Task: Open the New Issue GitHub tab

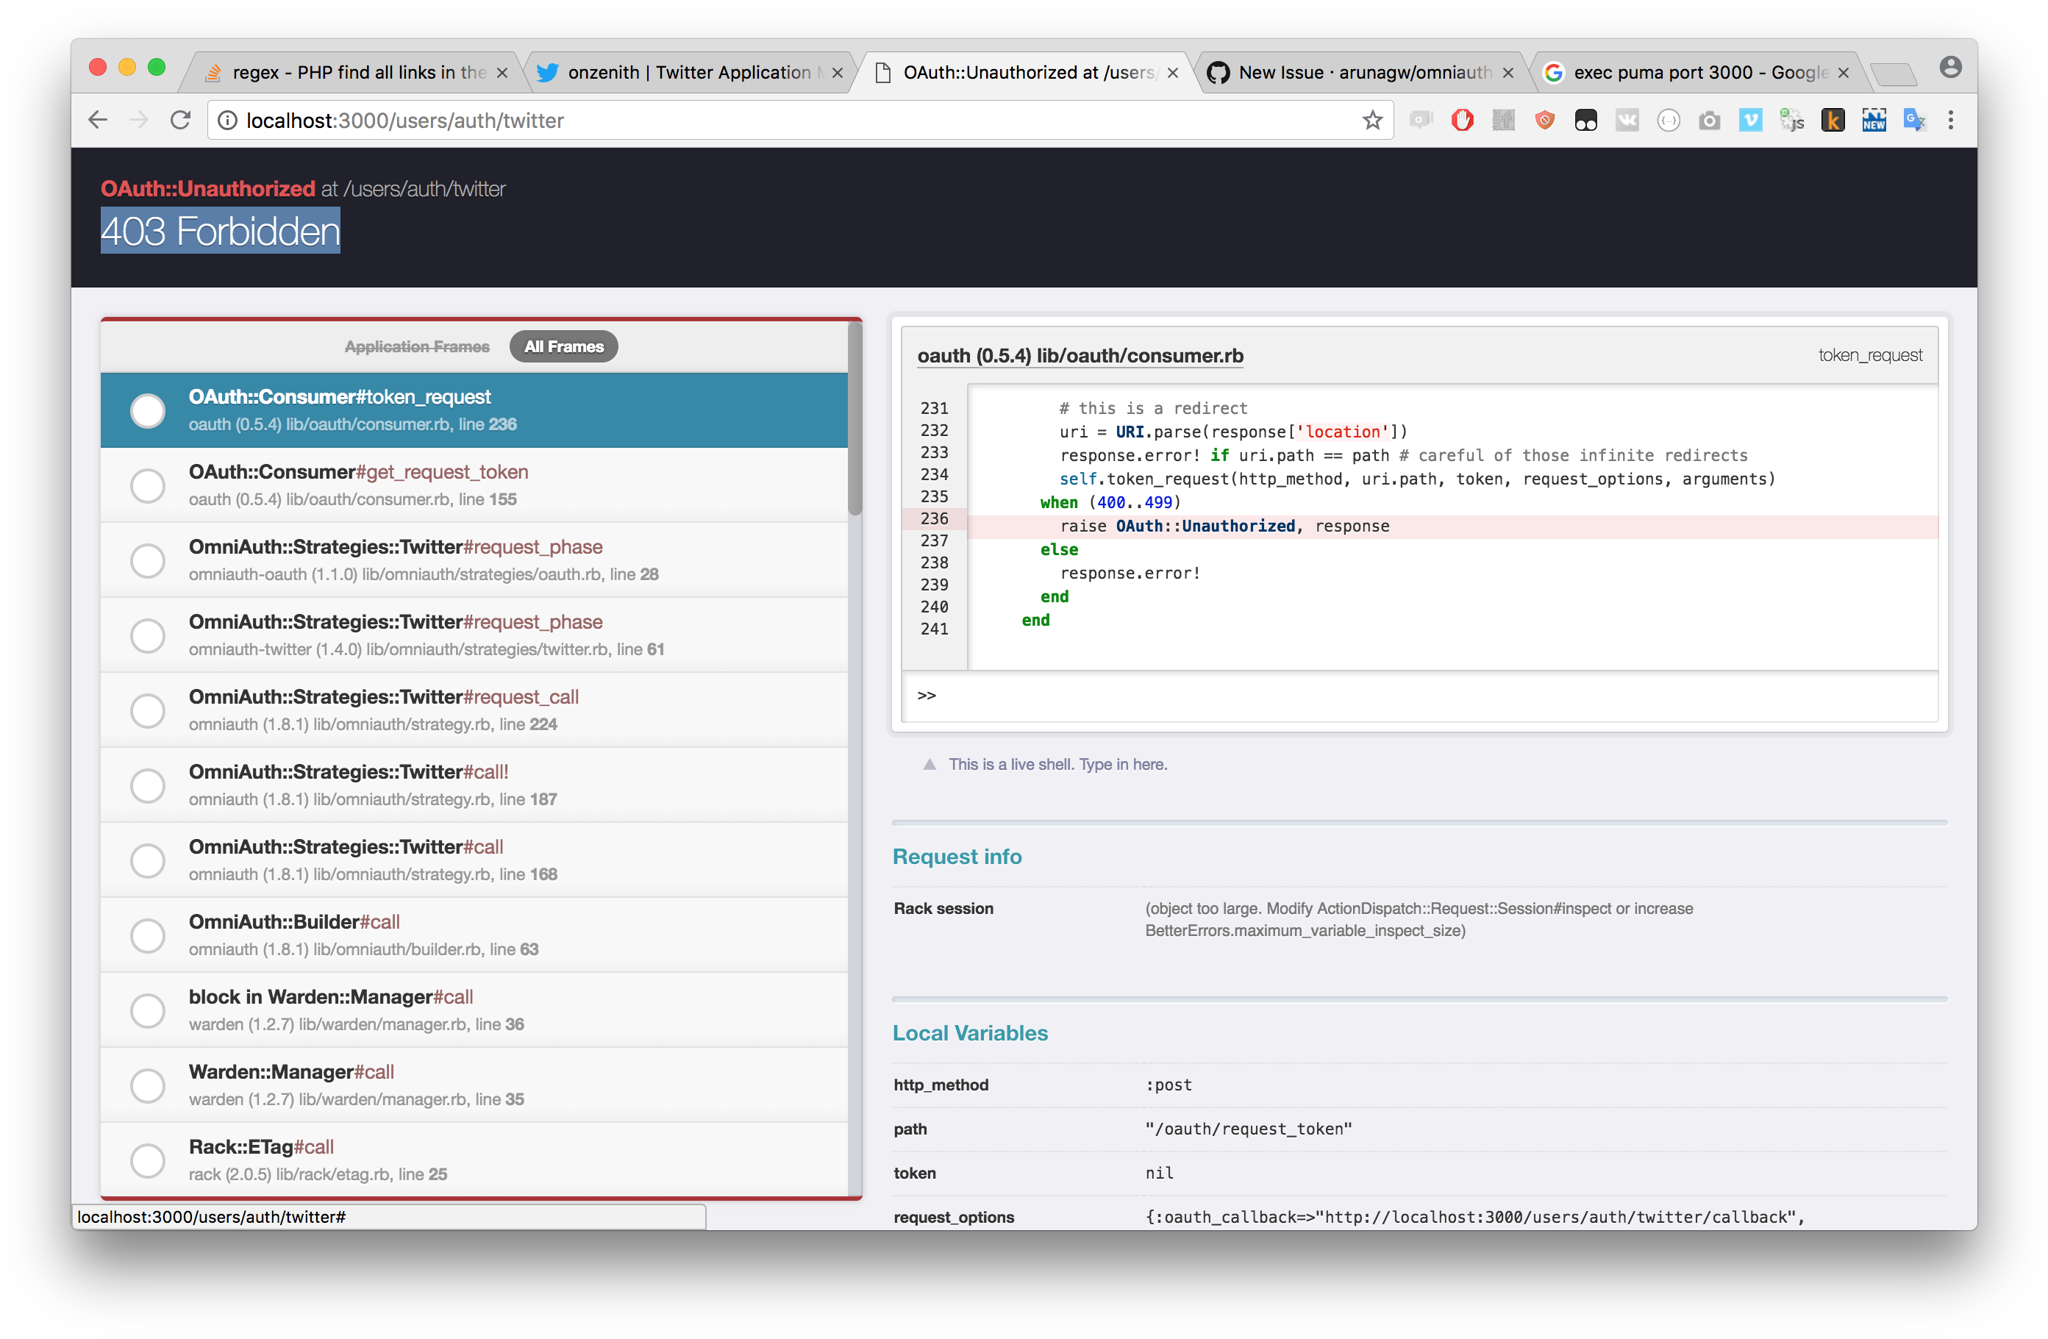Action: click(x=1364, y=72)
